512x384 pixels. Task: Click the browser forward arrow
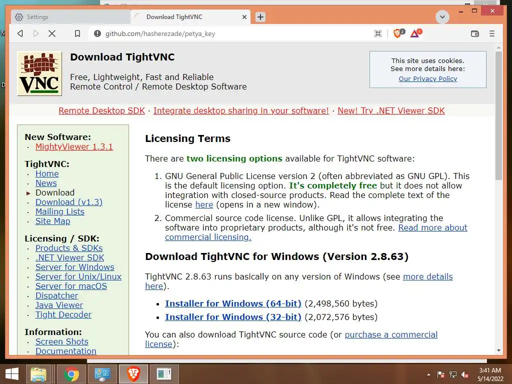pyautogui.click(x=36, y=33)
